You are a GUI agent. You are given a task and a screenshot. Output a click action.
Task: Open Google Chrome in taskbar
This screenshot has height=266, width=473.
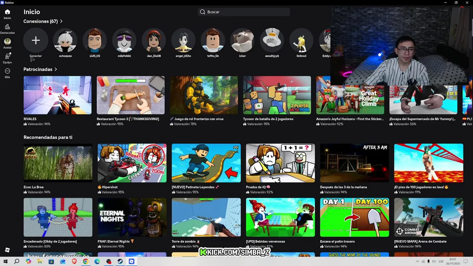point(86,262)
